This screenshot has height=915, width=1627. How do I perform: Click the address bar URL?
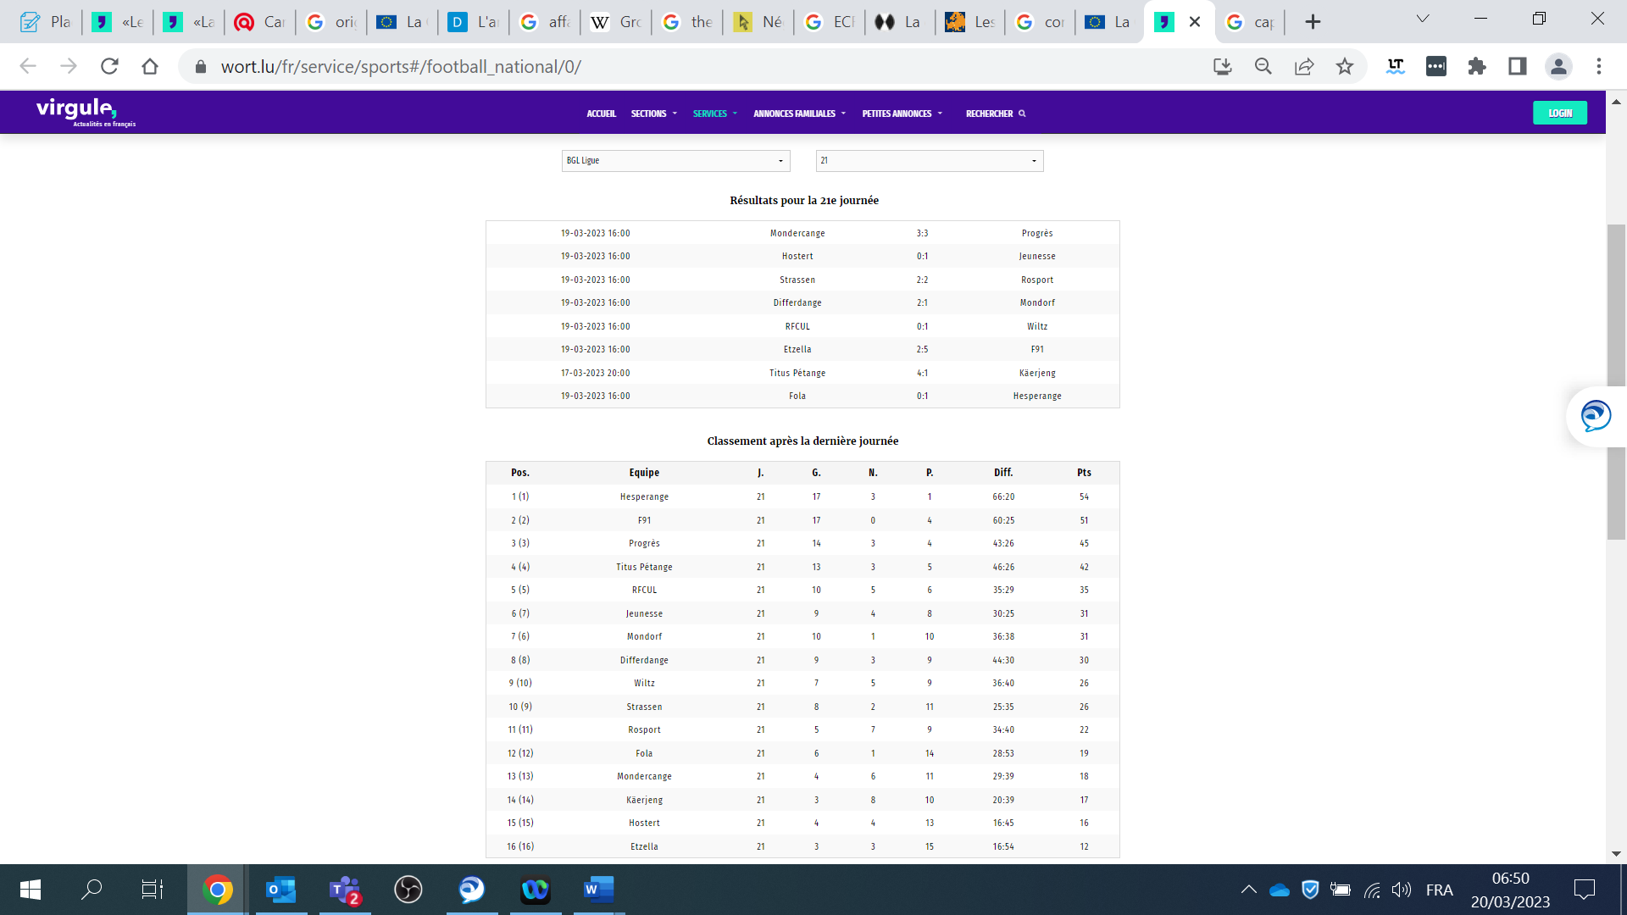[401, 66]
